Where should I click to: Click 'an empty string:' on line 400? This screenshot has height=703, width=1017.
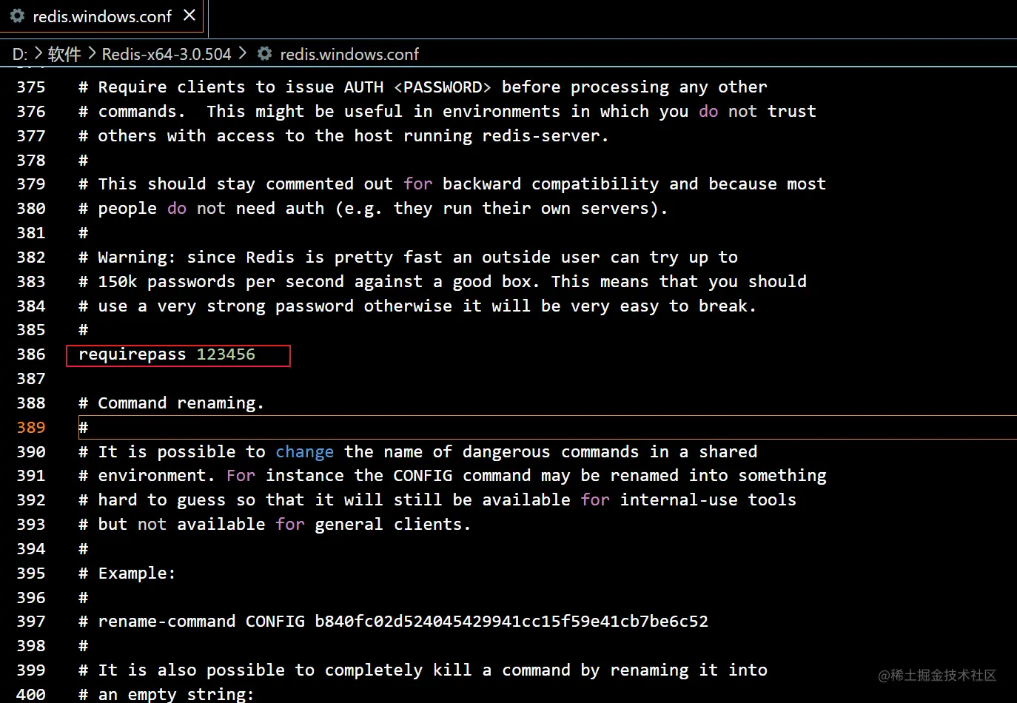(x=176, y=695)
